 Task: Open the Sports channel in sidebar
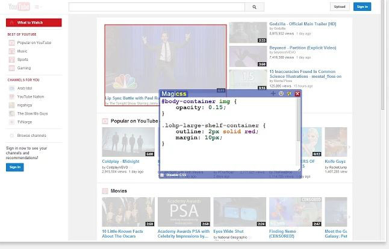(x=22, y=60)
